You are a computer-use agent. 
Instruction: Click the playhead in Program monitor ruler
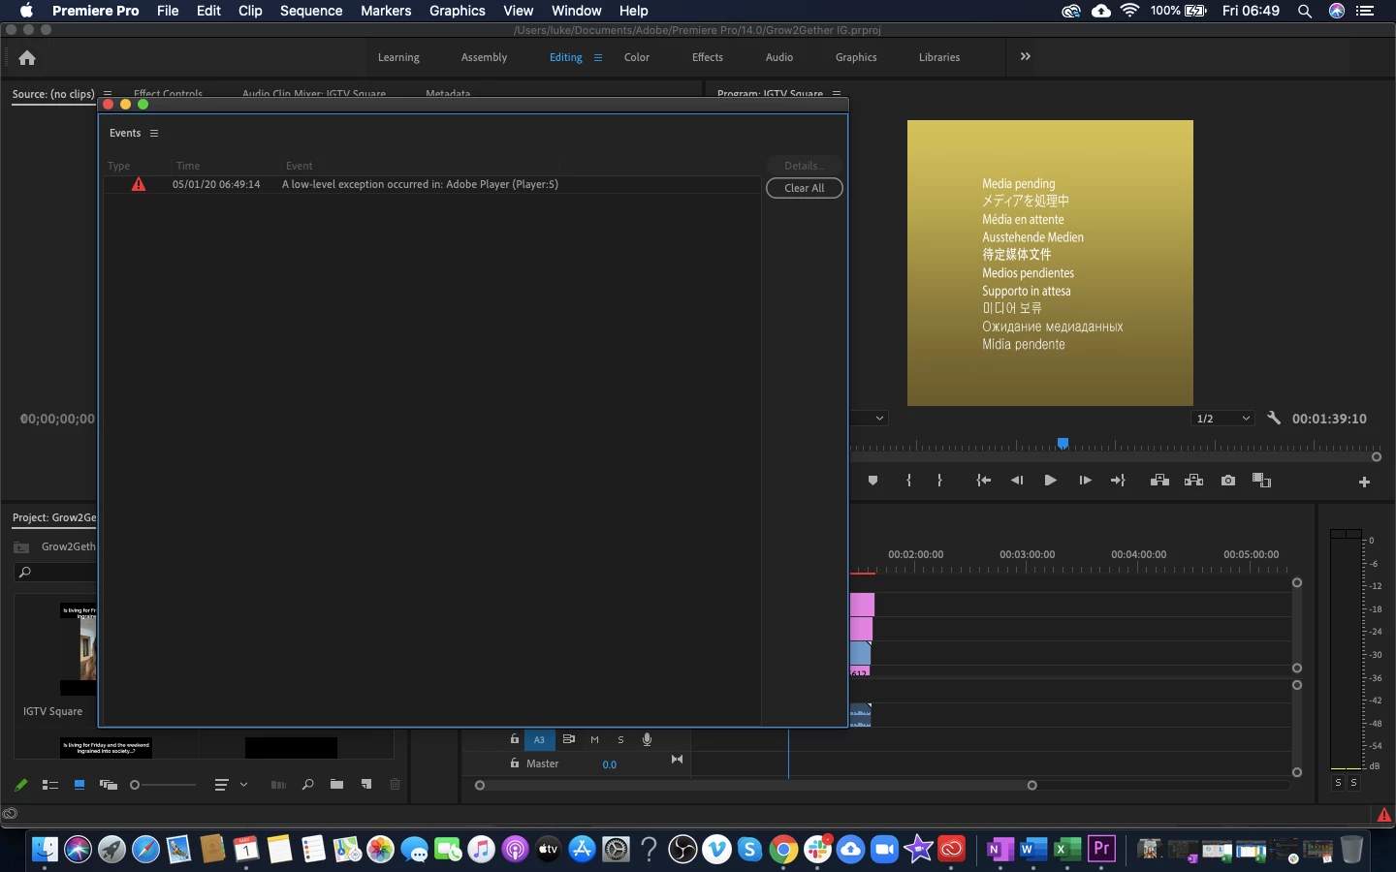click(1063, 444)
